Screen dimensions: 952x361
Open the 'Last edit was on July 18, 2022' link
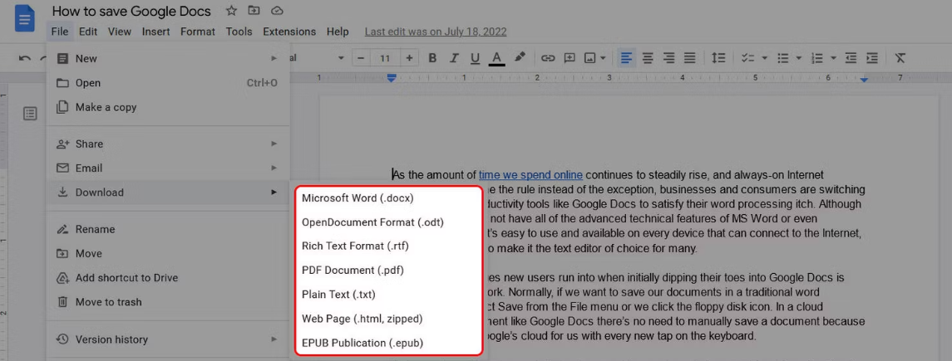[436, 32]
